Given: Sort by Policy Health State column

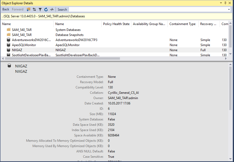Looking at the screenshot, I should coord(116,24).
